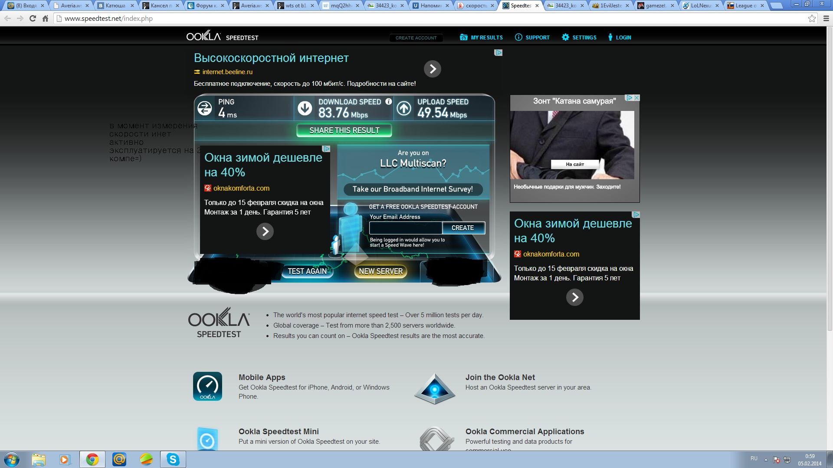Viewport: 833px width, 468px height.
Task: Close the скорость tab
Action: point(492,6)
